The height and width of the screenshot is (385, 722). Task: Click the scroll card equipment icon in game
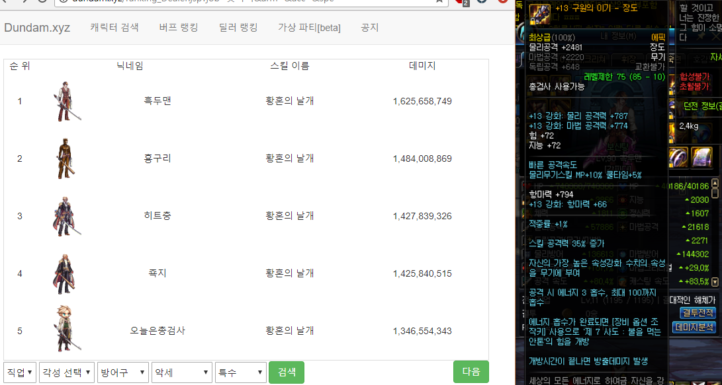coord(701,158)
